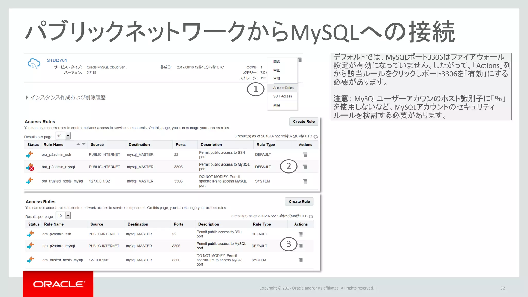Click enabled status icon of ora_p2admin_mysql in lower table
Viewport: 528px width, 297px height.
pyautogui.click(x=30, y=246)
